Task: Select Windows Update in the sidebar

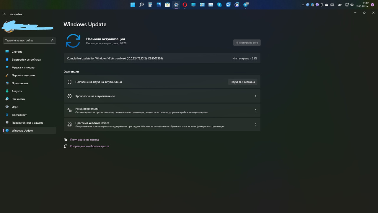Action: tap(29, 130)
